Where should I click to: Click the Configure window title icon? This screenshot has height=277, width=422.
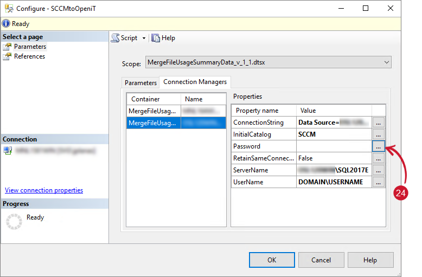pyautogui.click(x=9, y=8)
